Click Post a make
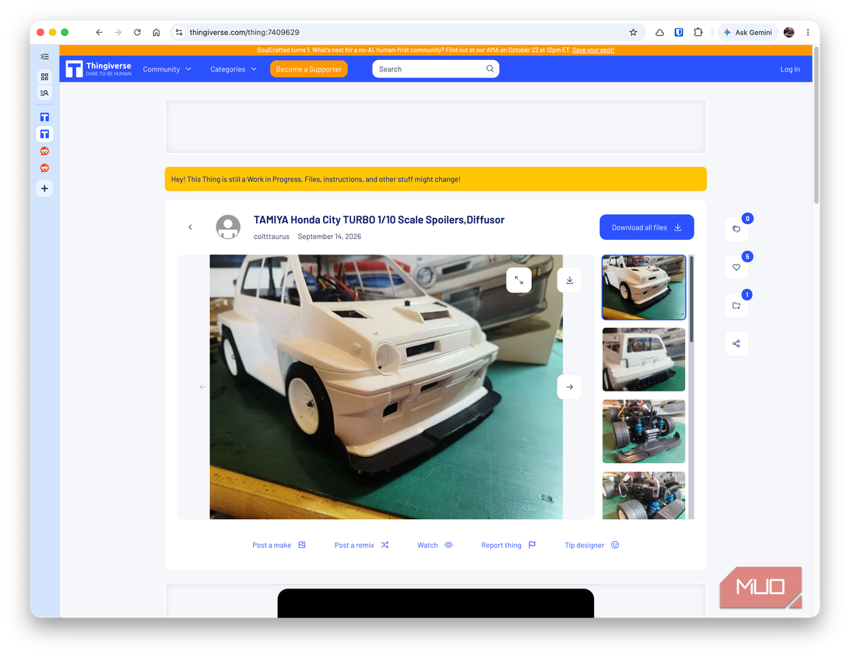850x657 pixels. pyautogui.click(x=279, y=546)
